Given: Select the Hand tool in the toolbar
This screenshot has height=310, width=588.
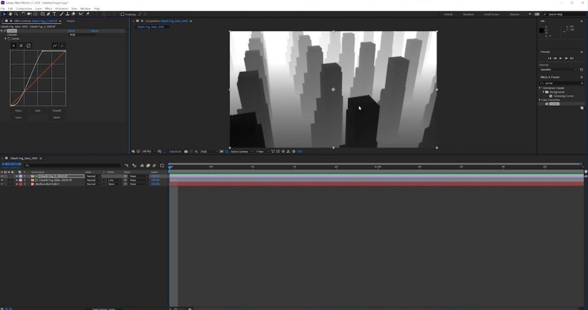Looking at the screenshot, I should click(10, 14).
